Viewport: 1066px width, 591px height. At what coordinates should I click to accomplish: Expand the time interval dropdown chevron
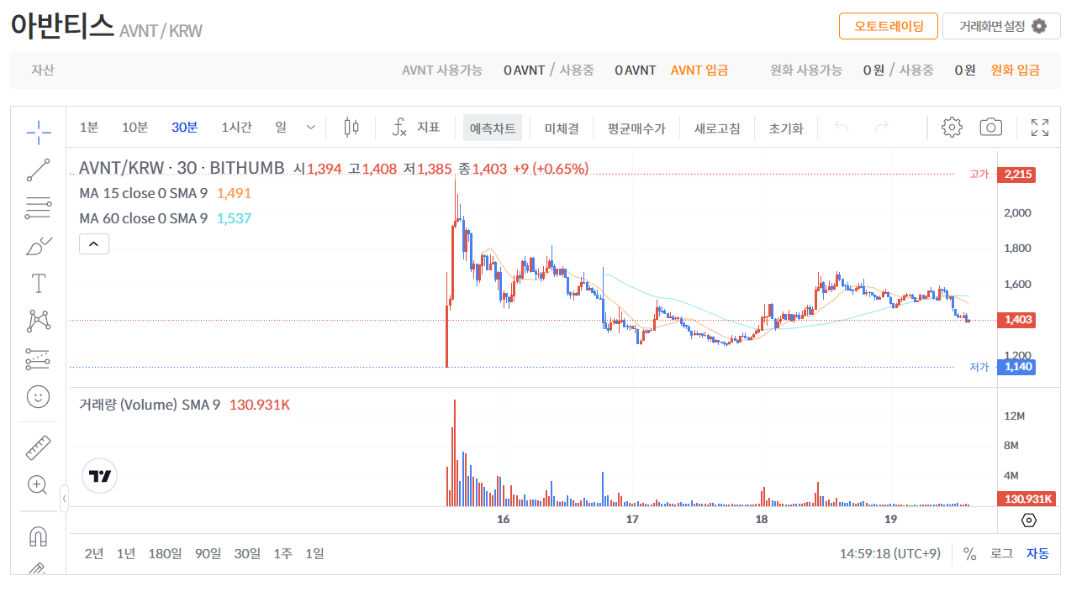click(x=311, y=128)
